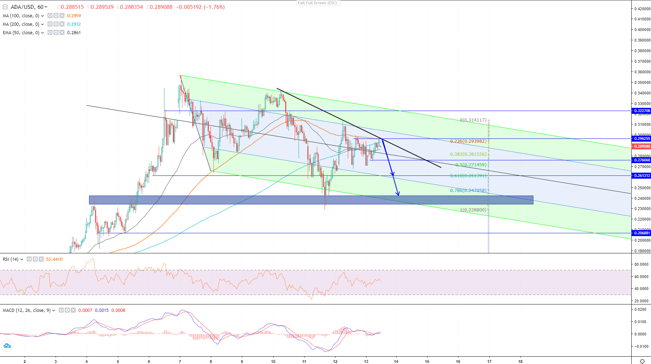
Task: Click the high price H0.289529 value
Action: point(100,7)
